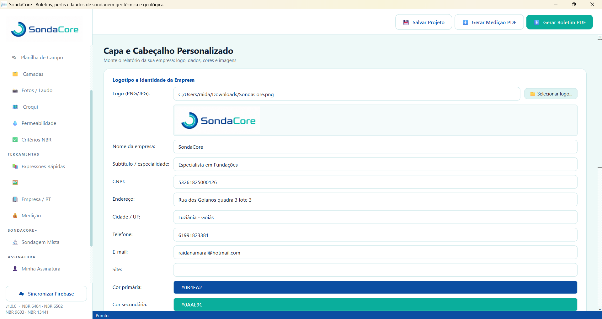The width and height of the screenshot is (602, 319).
Task: Click the Permeabilidade water drop icon
Action: pyautogui.click(x=15, y=123)
